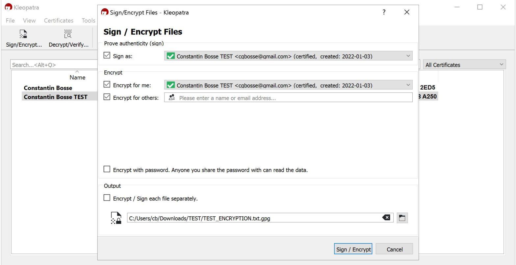
Task: Enable Encrypt with password checkbox
Action: (x=107, y=169)
